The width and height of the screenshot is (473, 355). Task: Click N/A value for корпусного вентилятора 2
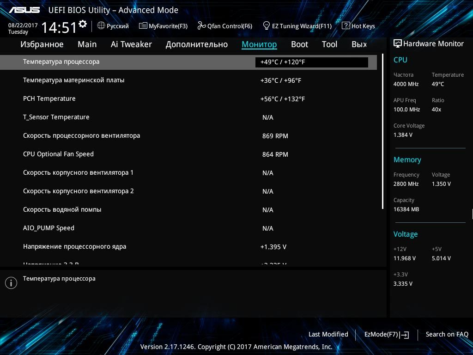tap(268, 191)
